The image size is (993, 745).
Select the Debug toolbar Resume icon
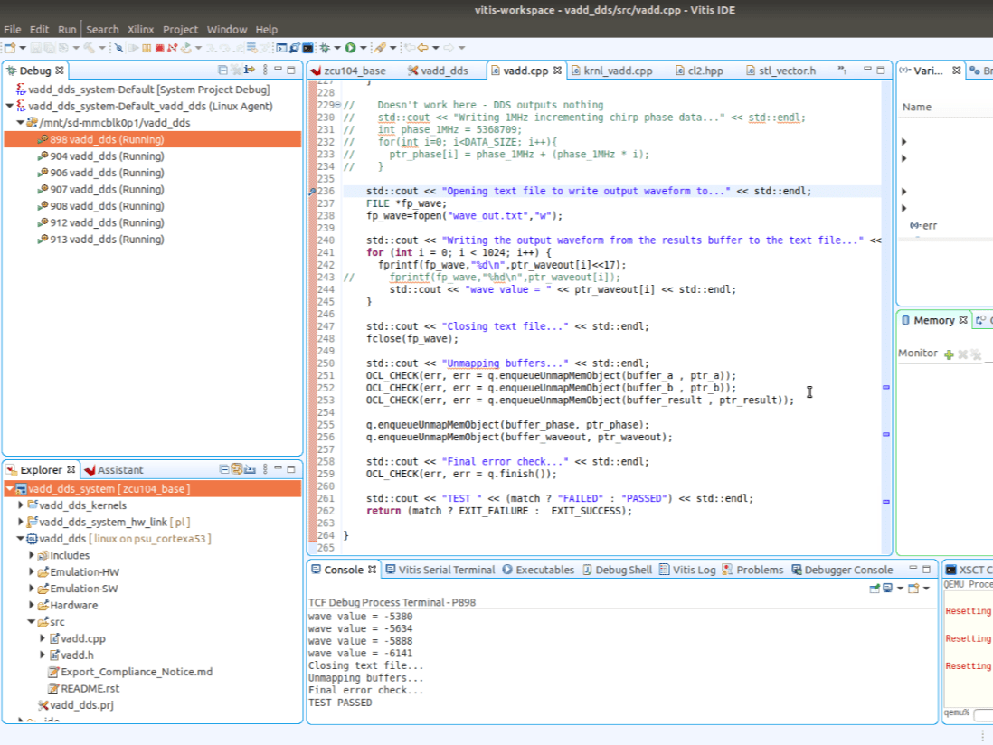pyautogui.click(x=133, y=45)
